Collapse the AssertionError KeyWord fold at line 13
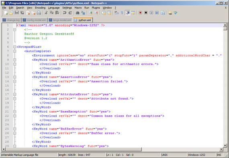This screenshot has height=158, width=229. (14, 77)
